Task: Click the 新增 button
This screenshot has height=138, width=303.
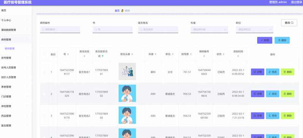Action: click(265, 40)
